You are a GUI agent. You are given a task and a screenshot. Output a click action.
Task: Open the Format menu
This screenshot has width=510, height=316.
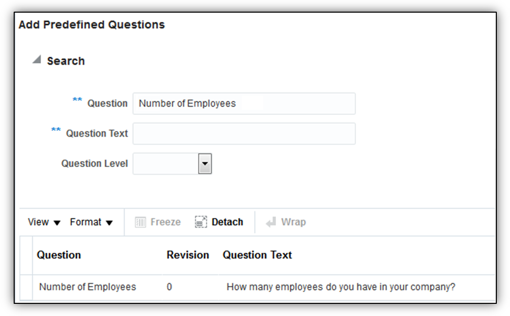(x=91, y=222)
